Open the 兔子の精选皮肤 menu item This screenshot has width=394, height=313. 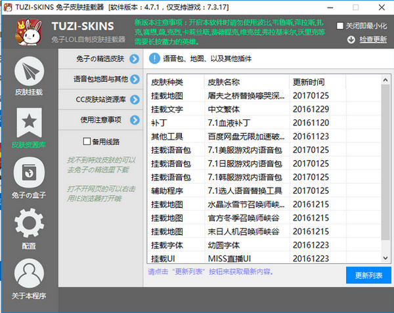[x=100, y=59]
